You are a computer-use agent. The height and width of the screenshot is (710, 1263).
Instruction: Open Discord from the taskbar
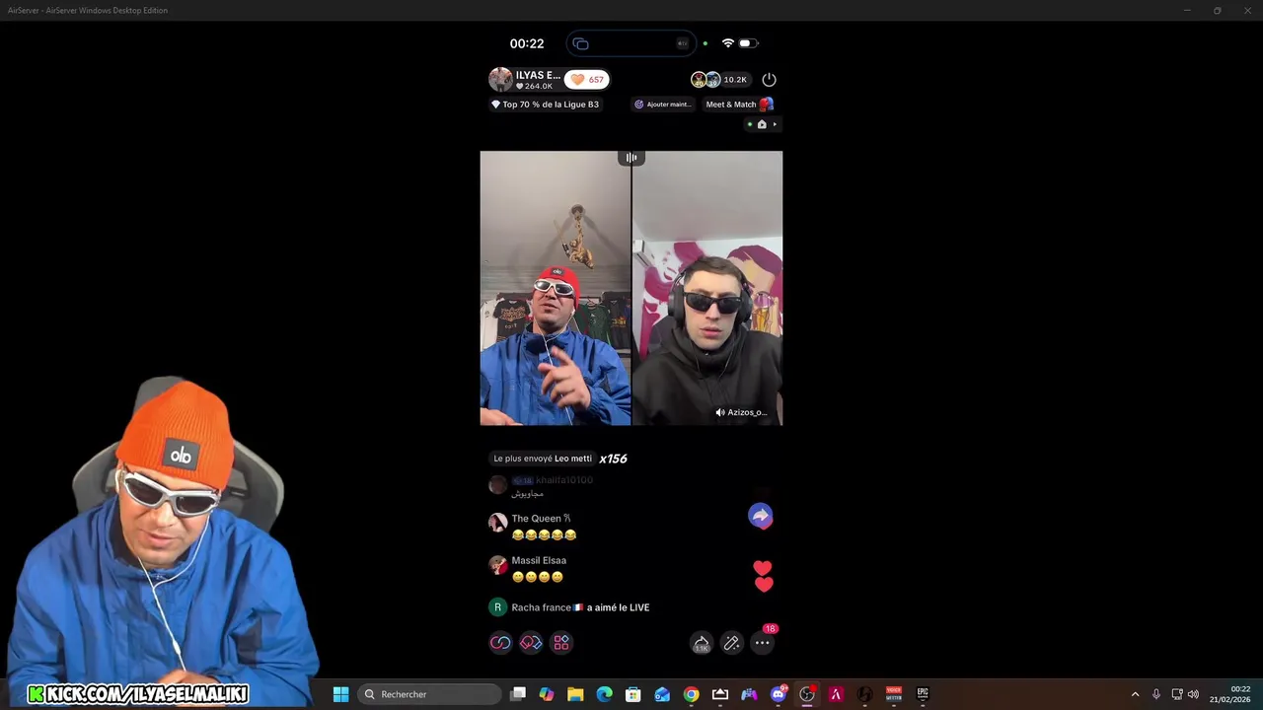(x=779, y=694)
